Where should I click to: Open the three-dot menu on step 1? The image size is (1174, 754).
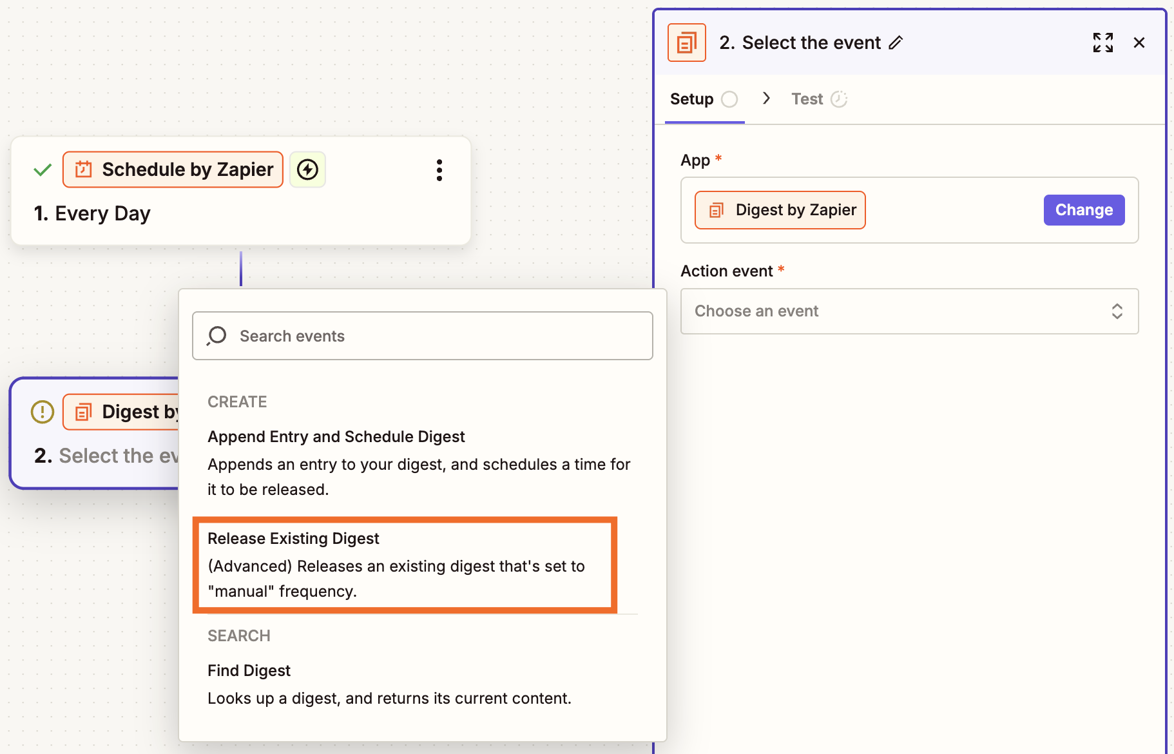(439, 170)
